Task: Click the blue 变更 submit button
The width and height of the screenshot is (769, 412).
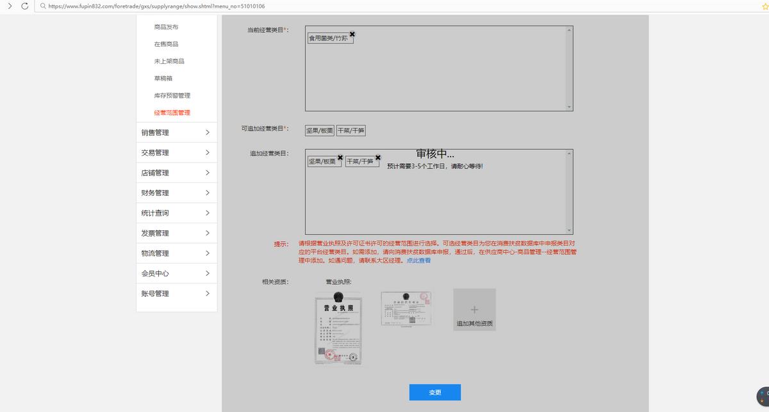Action: pos(434,392)
